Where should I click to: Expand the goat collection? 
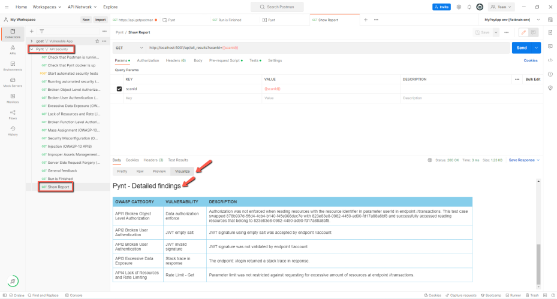(32, 41)
